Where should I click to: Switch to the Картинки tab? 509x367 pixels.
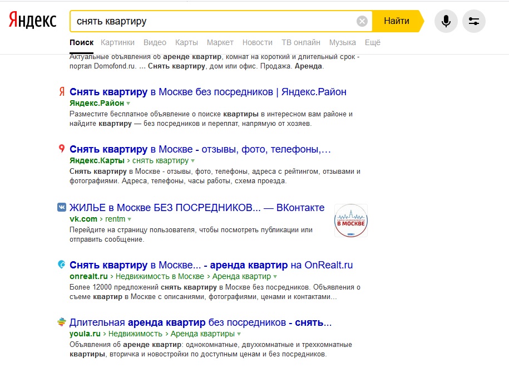point(117,42)
